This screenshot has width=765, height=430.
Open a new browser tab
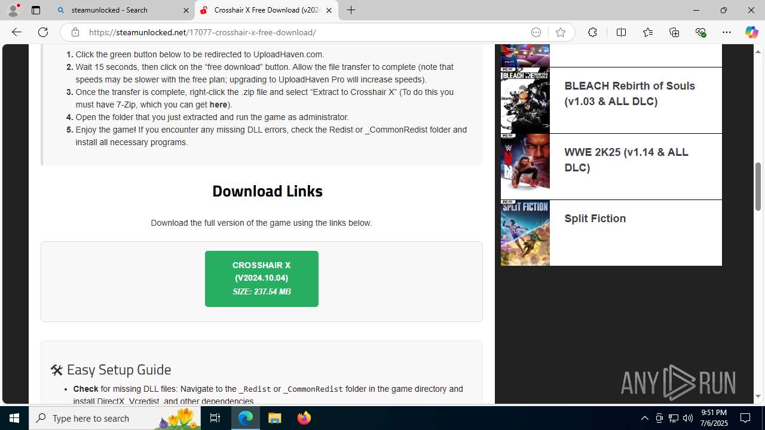tap(351, 10)
